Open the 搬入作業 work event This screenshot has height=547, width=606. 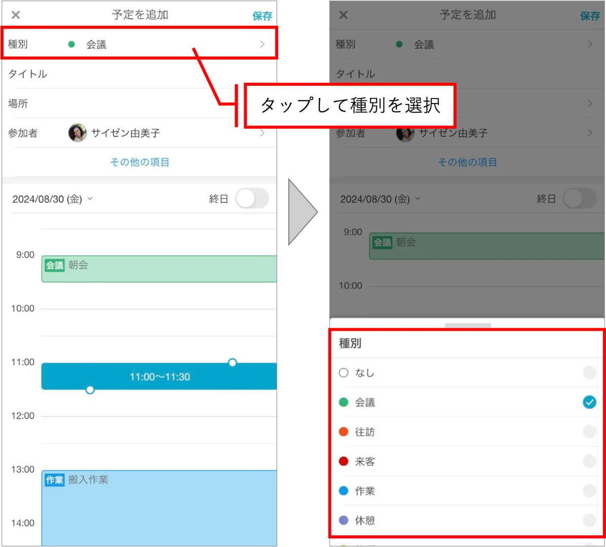pyautogui.click(x=159, y=507)
